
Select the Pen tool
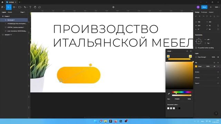(x=25, y=7)
